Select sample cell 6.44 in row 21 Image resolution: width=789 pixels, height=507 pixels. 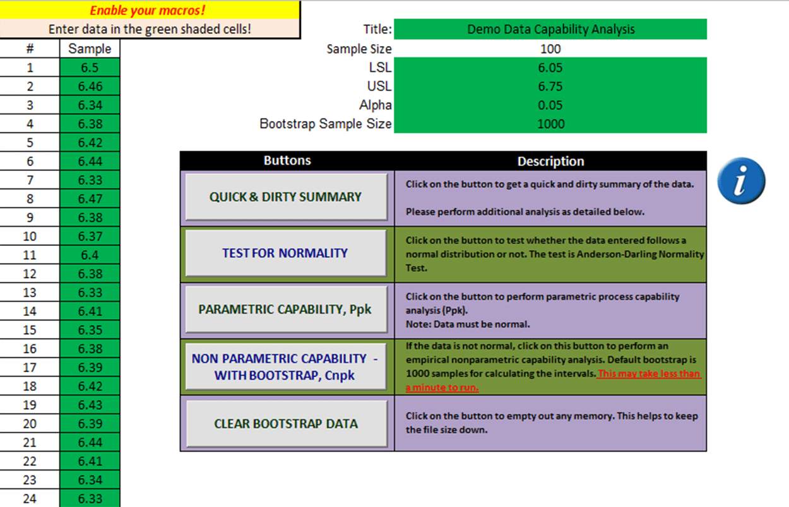pyautogui.click(x=90, y=442)
